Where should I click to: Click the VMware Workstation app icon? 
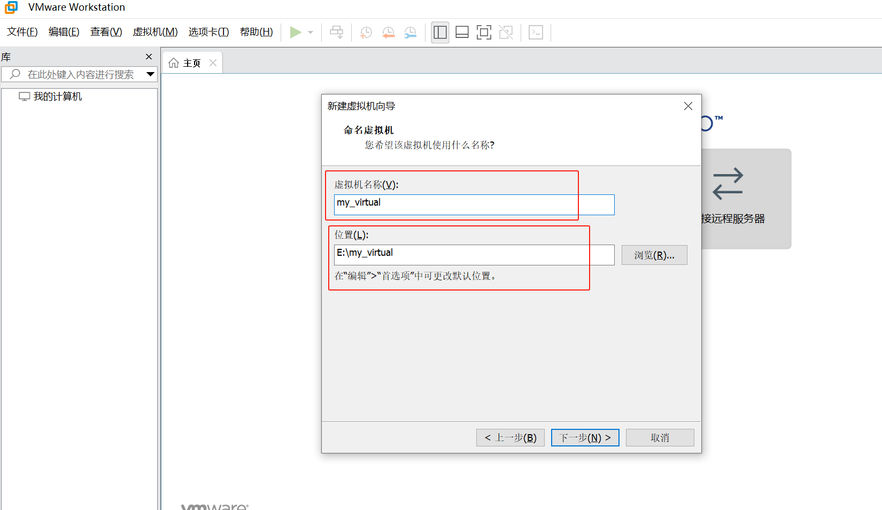point(11,7)
